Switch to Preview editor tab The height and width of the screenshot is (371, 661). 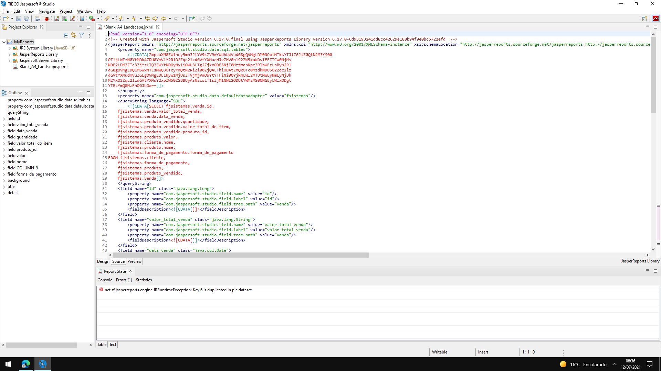[x=134, y=261]
